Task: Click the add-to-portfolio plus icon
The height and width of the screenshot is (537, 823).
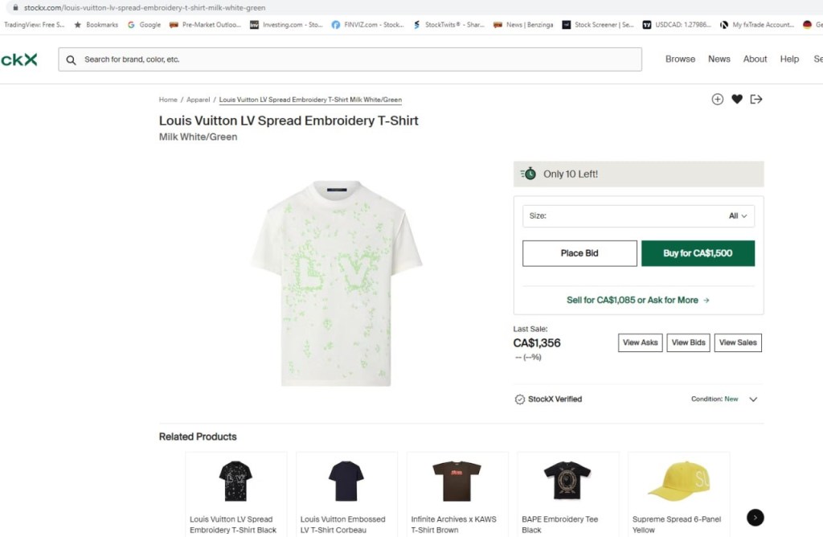Action: click(x=717, y=99)
